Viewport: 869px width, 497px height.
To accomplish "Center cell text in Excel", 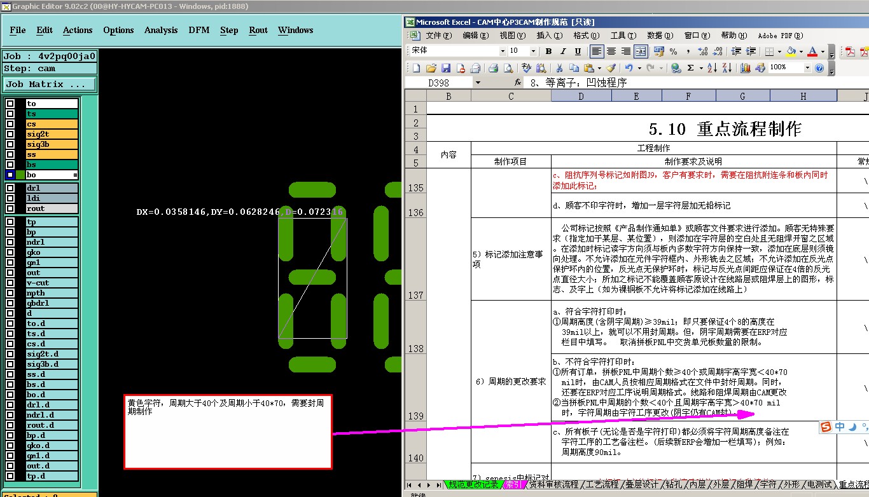I will pos(611,51).
